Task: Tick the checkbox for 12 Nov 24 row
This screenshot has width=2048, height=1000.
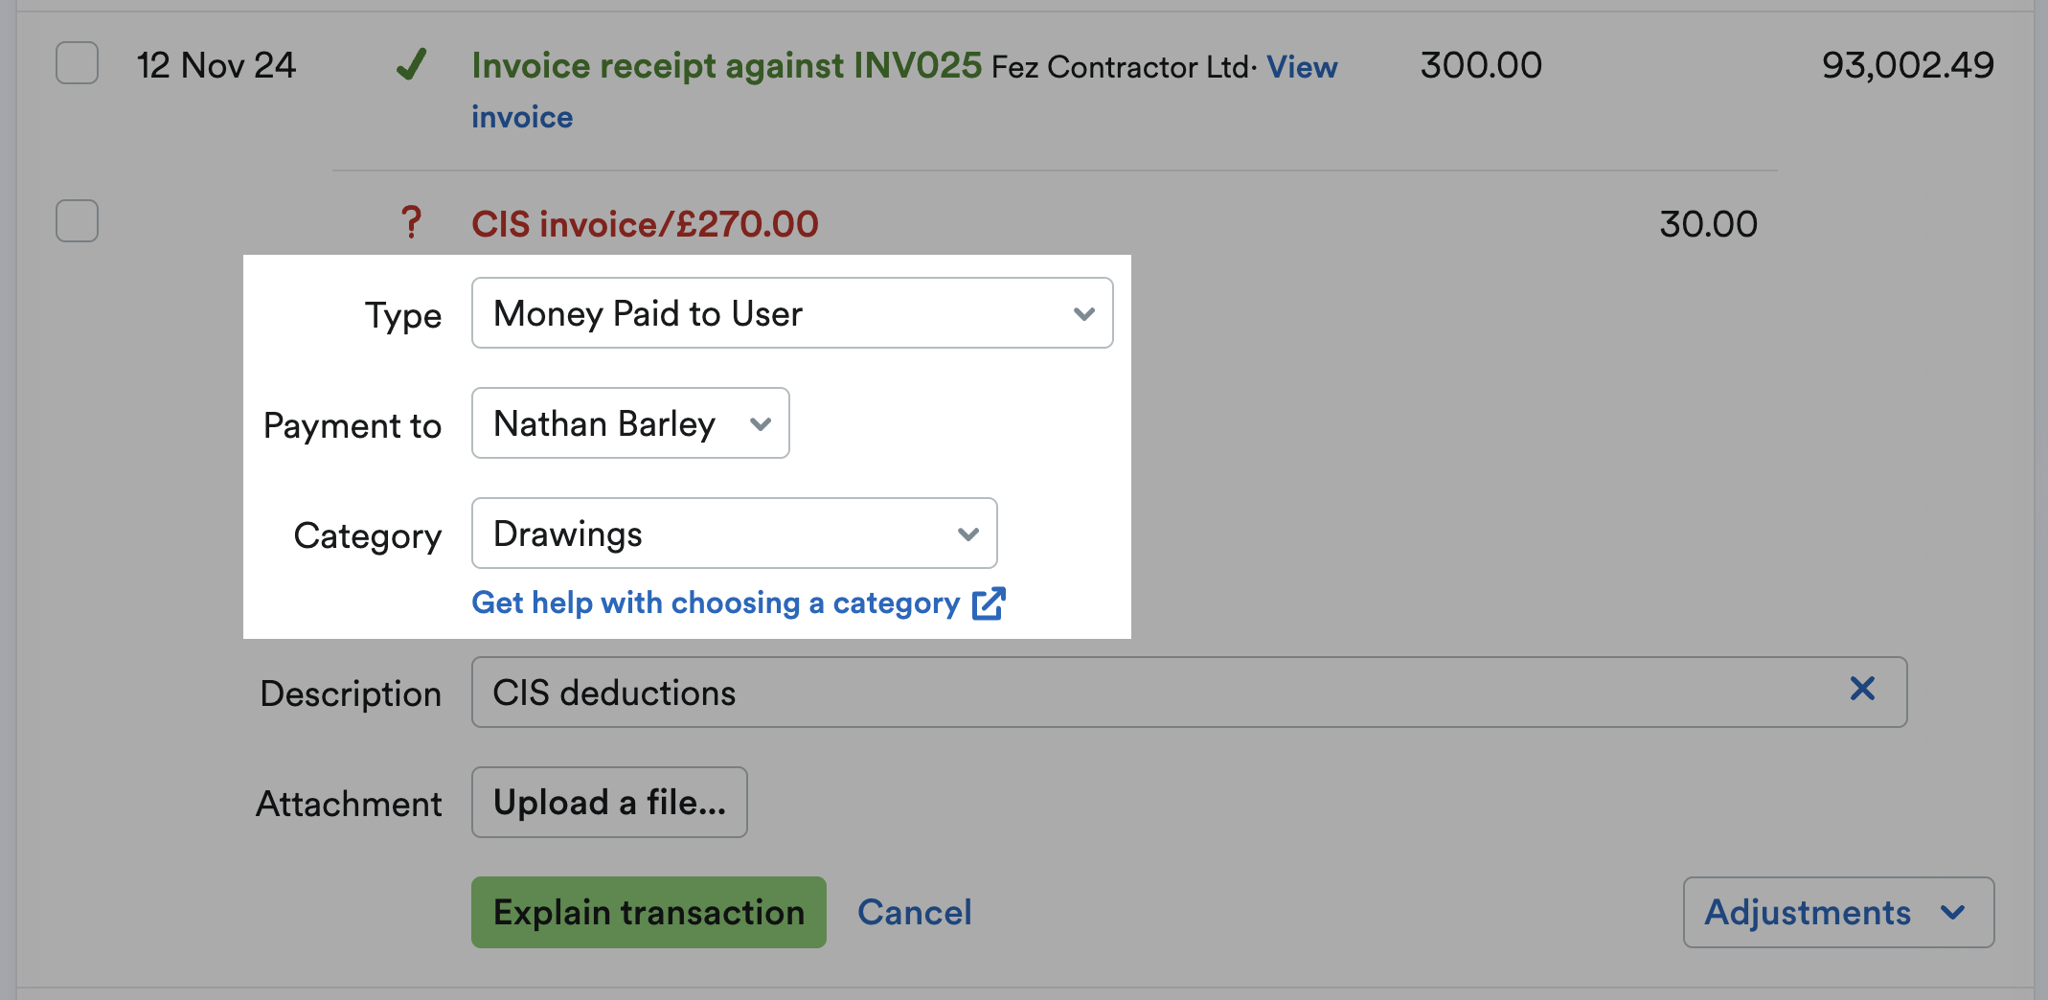Action: [x=77, y=63]
